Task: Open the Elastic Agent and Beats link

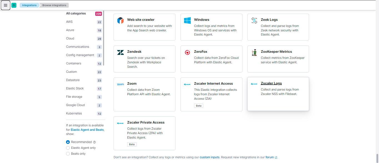Action: [87, 130]
